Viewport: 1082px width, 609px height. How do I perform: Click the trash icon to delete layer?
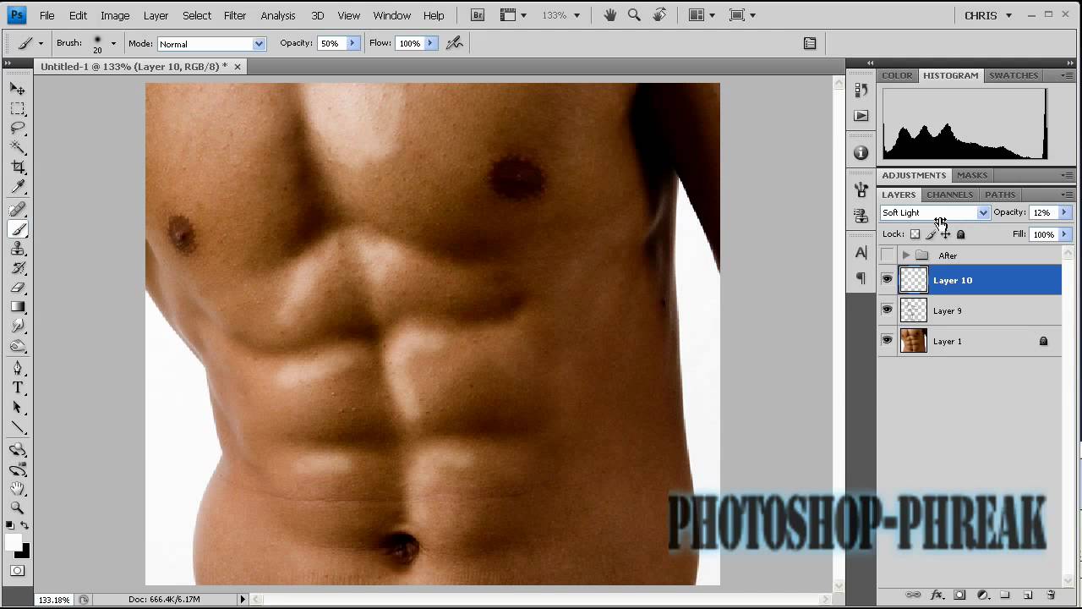[1051, 595]
